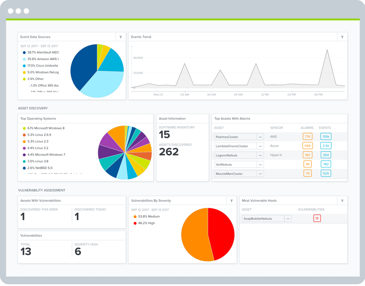Click the EVENTS column header

pyautogui.click(x=325, y=128)
